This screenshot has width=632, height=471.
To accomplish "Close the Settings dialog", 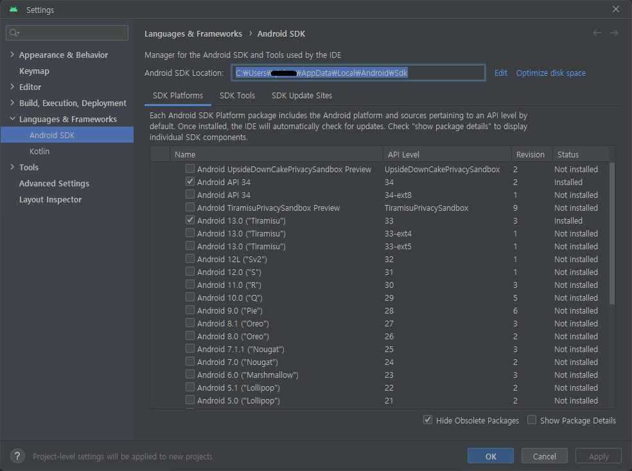I will click(615, 9).
